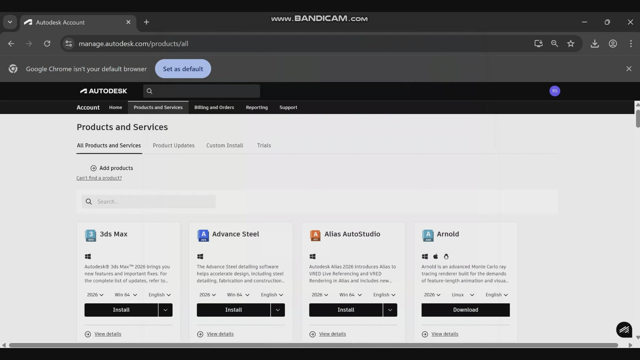Open Arnold Linux platform dropdown
This screenshot has height=360, width=640.
click(463, 295)
